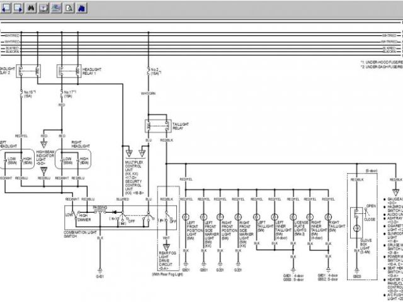Click the blue icon at toolbar end
Image resolution: width=403 pixels, height=302 pixels.
(x=82, y=8)
